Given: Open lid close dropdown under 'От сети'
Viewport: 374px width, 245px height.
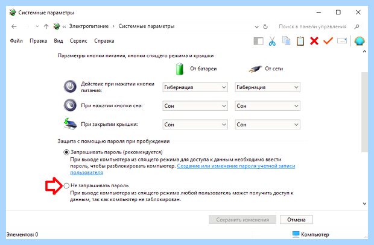Looking at the screenshot, I should click(267, 124).
